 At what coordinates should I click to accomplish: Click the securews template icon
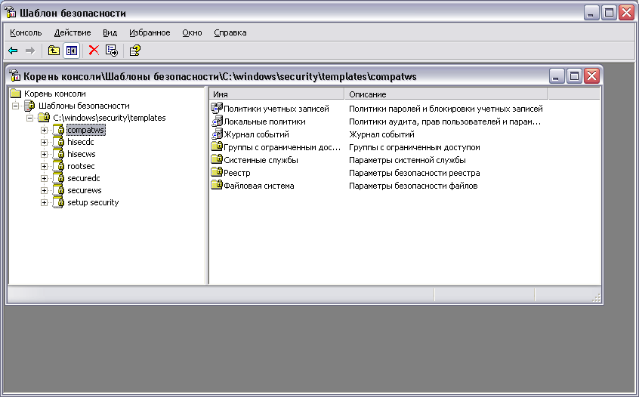[x=59, y=190]
